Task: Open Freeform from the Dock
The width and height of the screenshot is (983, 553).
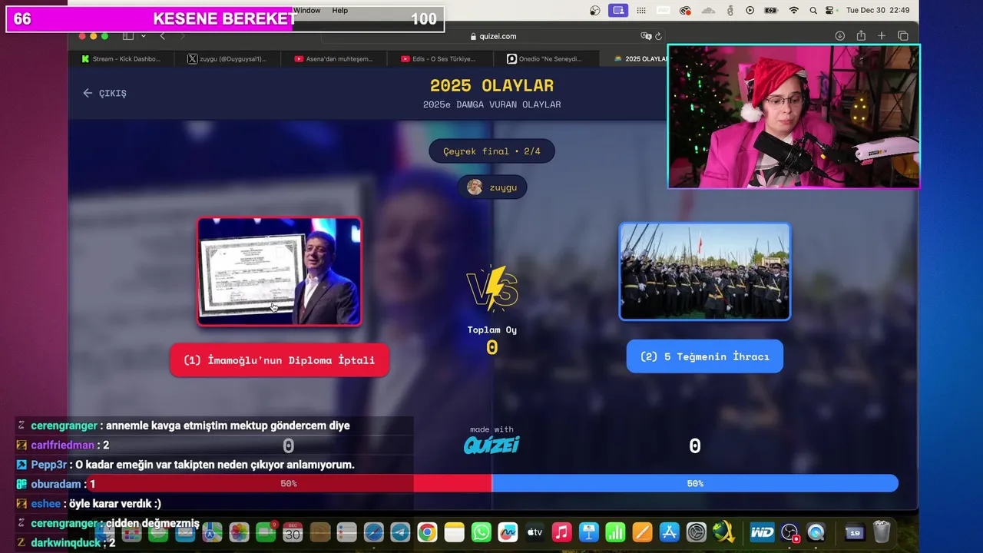Action: (x=508, y=532)
